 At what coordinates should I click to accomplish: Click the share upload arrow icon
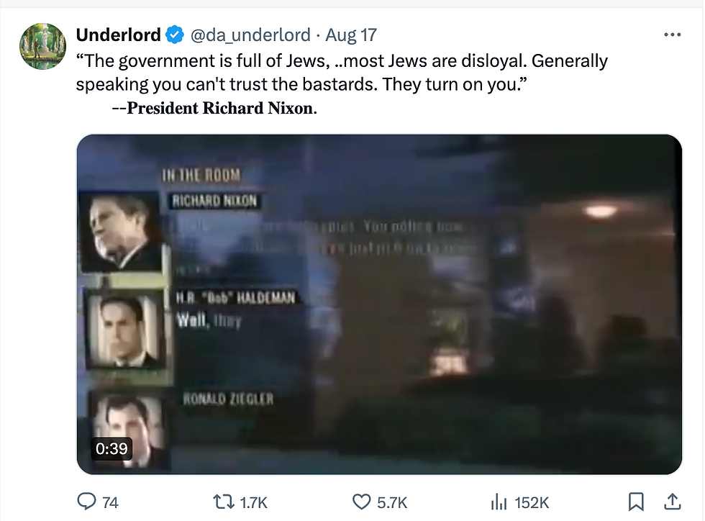[x=672, y=501]
